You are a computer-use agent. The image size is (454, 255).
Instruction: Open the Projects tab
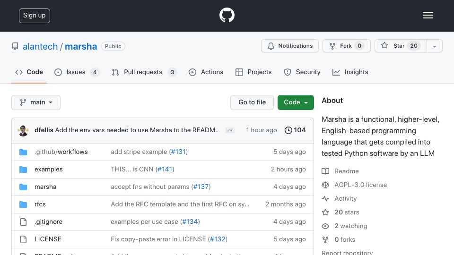click(253, 72)
